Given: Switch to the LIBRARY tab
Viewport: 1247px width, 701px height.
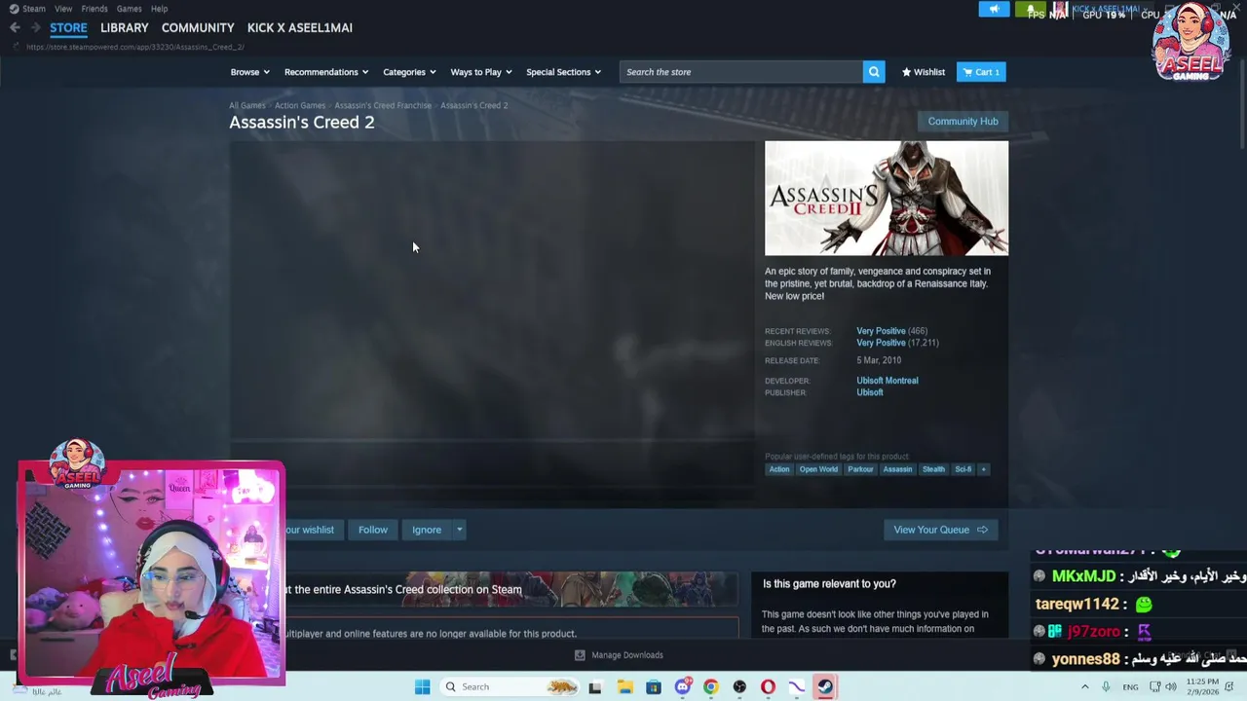Looking at the screenshot, I should (125, 27).
